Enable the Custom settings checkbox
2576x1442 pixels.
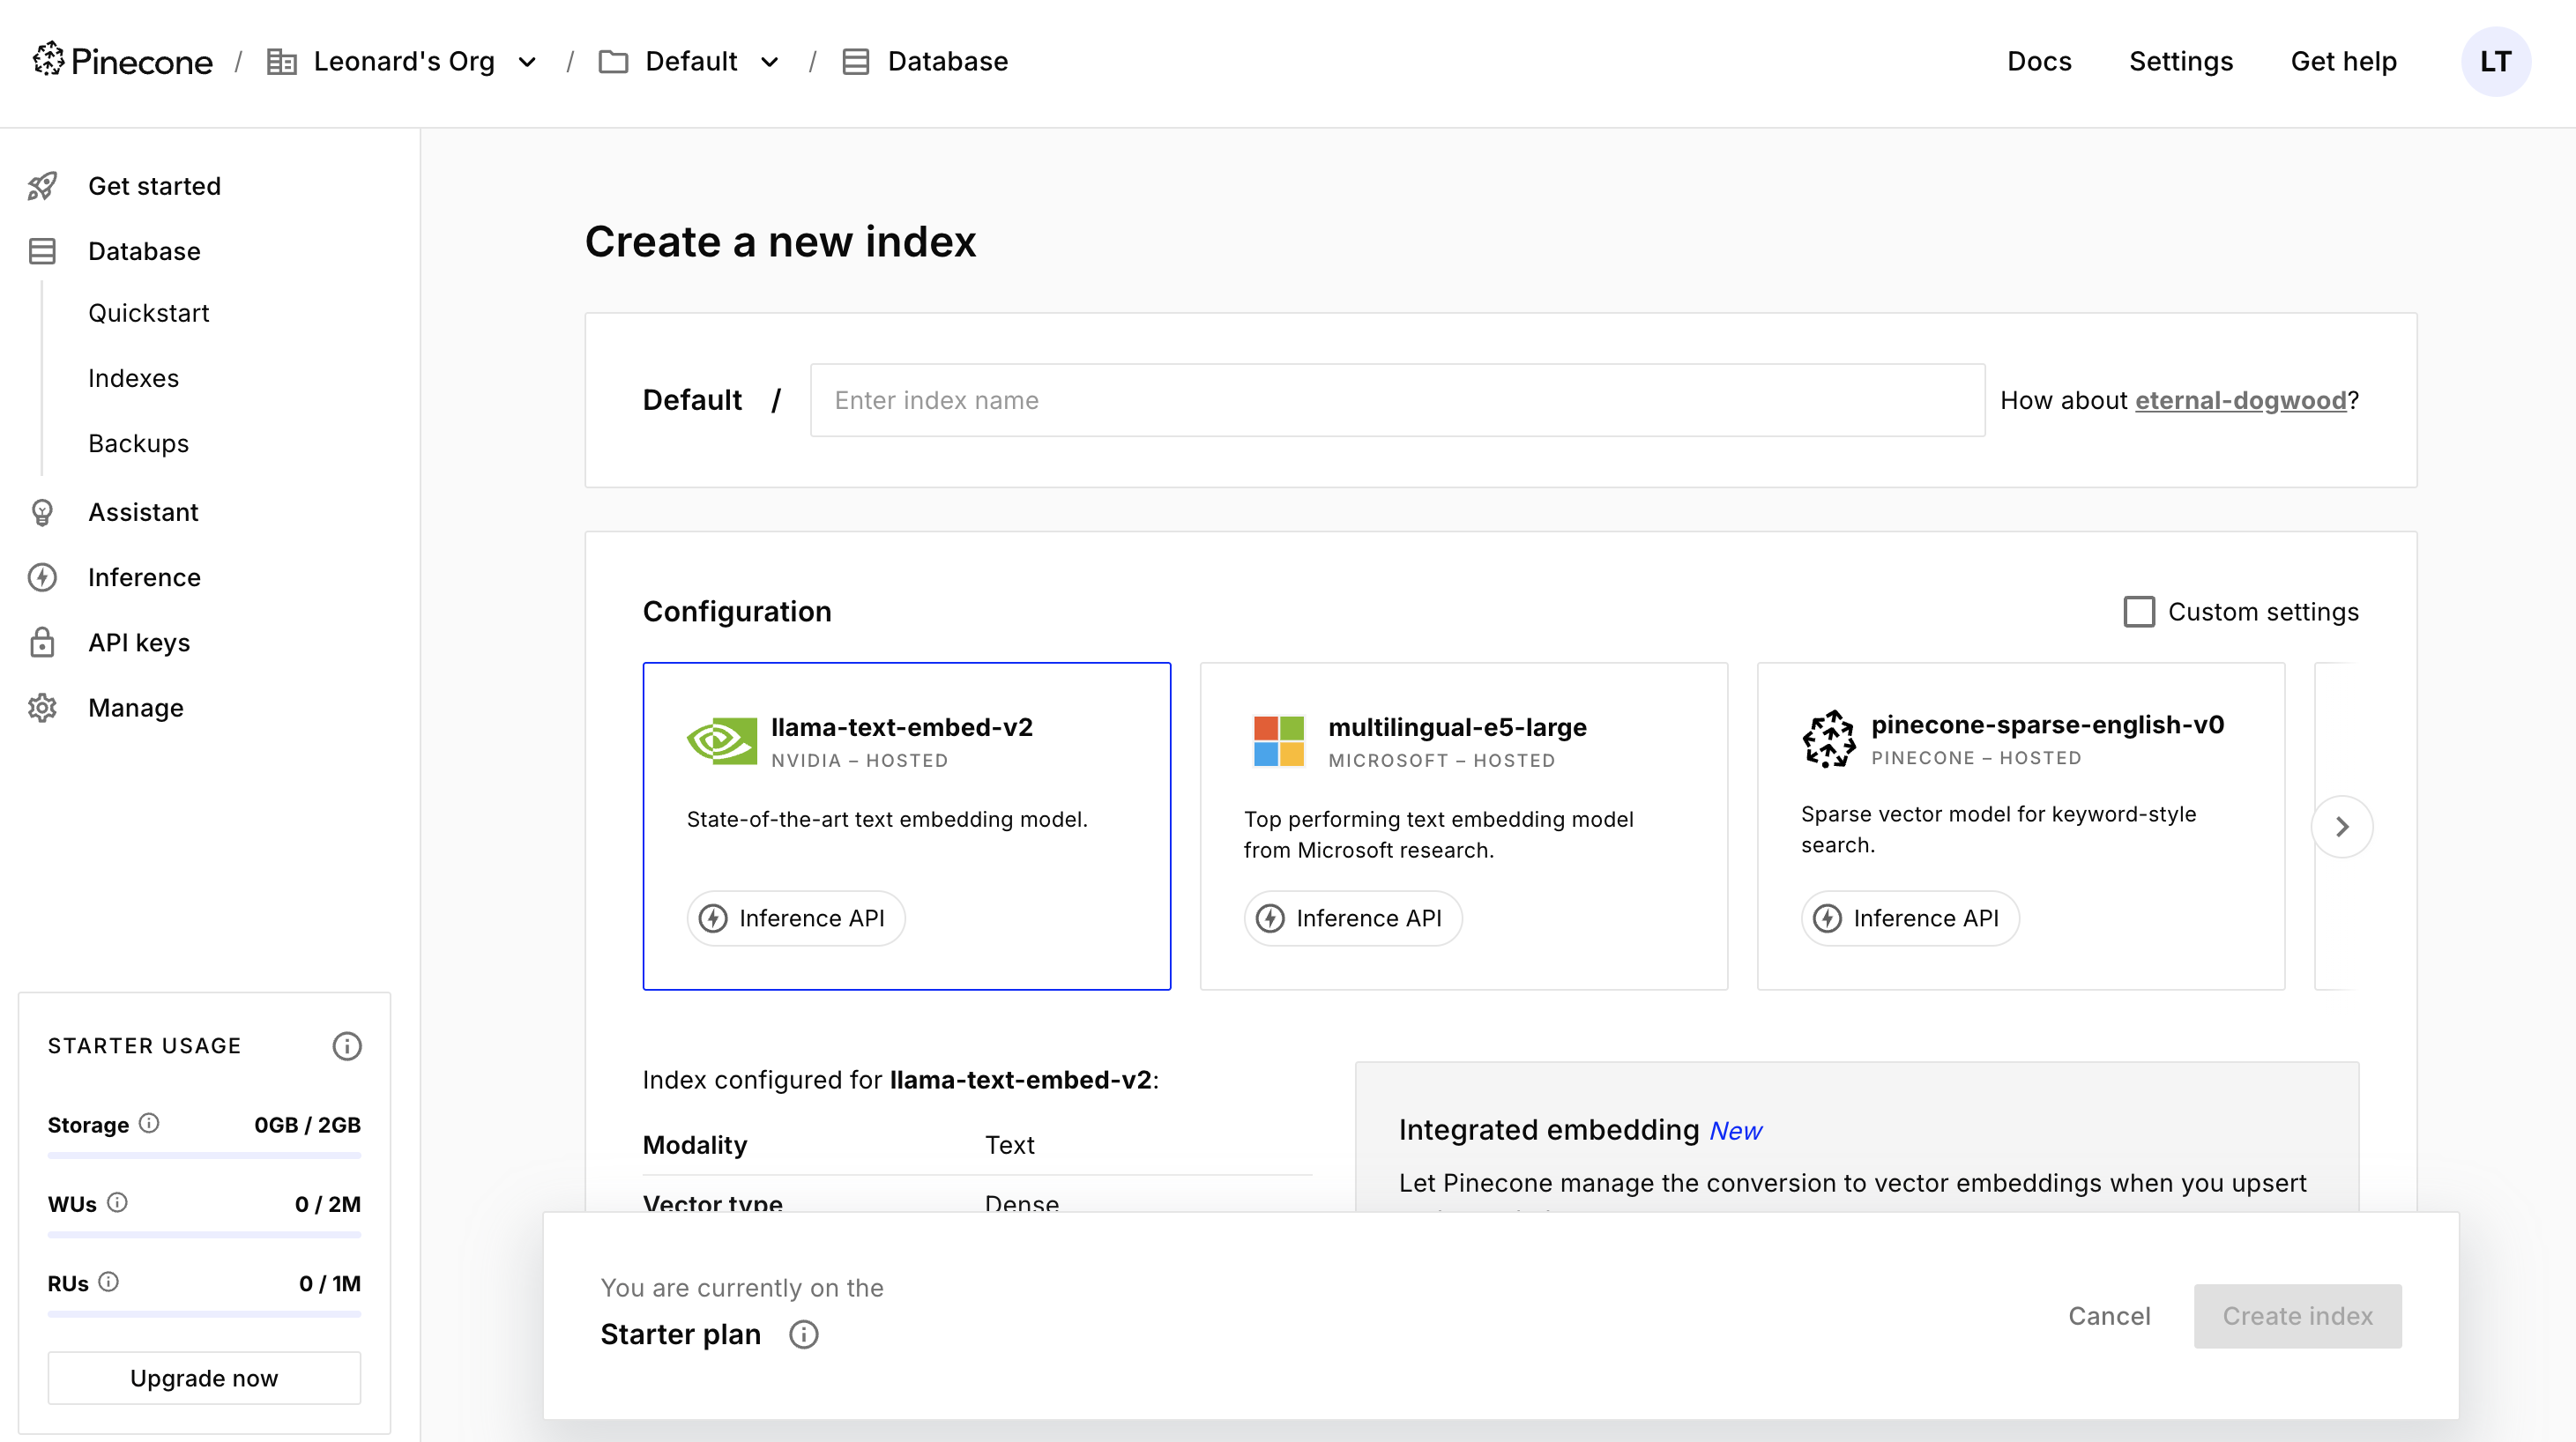2138,611
